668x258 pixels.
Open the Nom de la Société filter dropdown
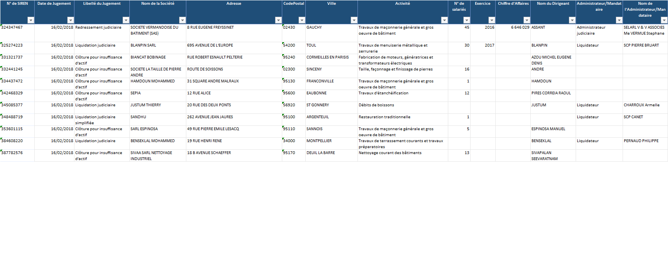pos(182,20)
